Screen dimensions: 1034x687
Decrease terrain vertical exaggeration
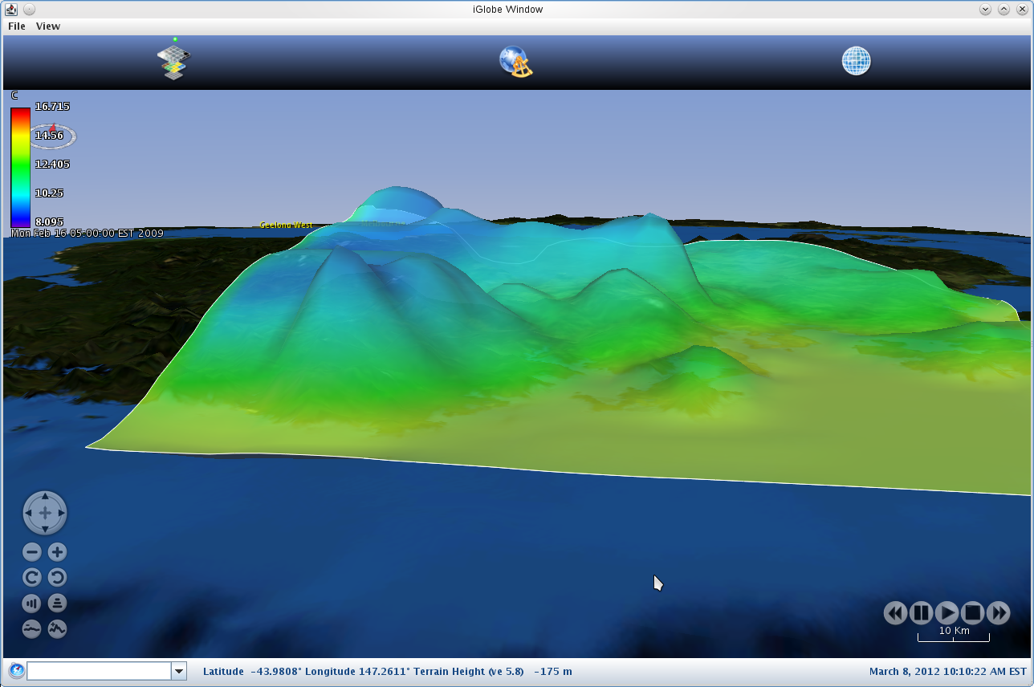pos(32,628)
